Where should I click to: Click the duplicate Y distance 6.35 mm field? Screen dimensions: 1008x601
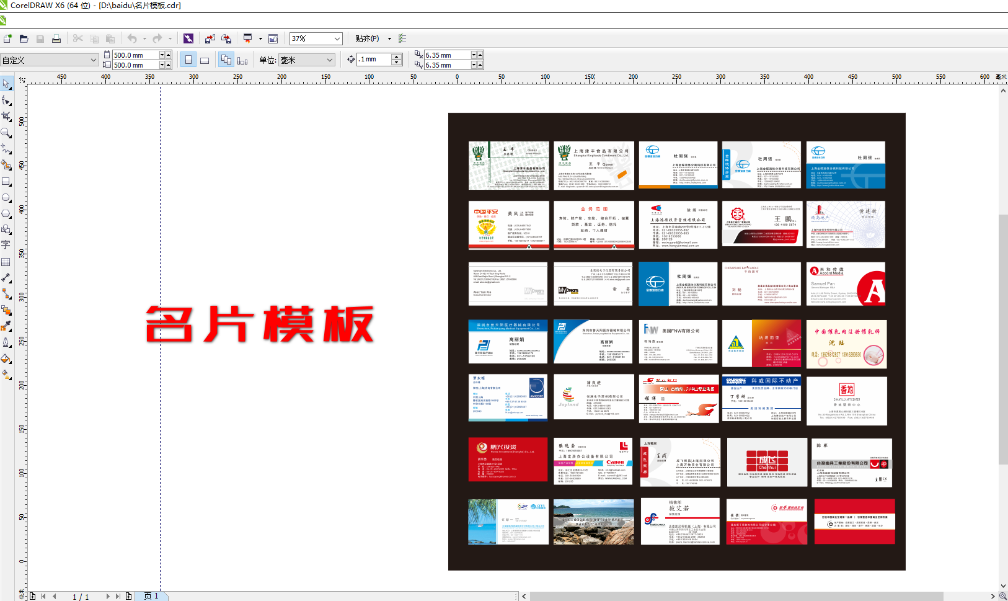(x=447, y=65)
